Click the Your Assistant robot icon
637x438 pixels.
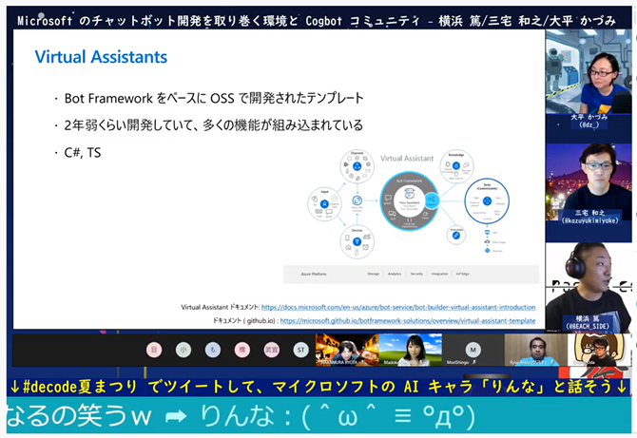point(410,194)
